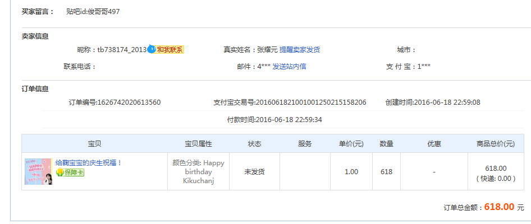The height and width of the screenshot is (224, 531).
Task: Click the blue WangWang chat bubble icon
Action: [152, 50]
